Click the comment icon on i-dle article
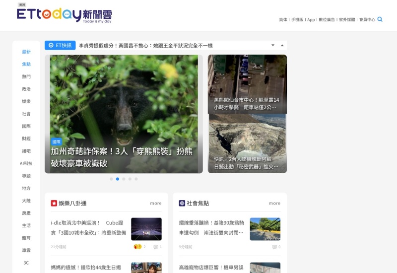The image size is (397, 273). tap(156, 247)
